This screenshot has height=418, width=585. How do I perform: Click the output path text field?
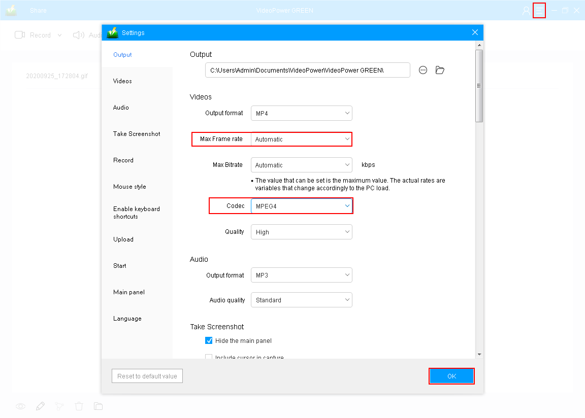[x=307, y=70]
